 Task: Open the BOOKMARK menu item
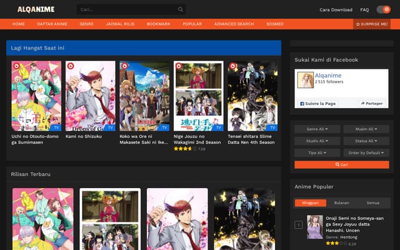158,24
